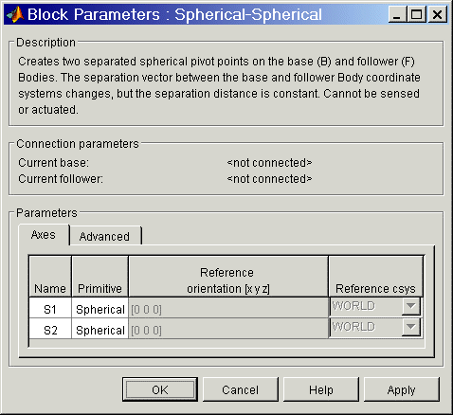Open the S1 Reference csys dropdown arrow
453x415 pixels.
410,306
